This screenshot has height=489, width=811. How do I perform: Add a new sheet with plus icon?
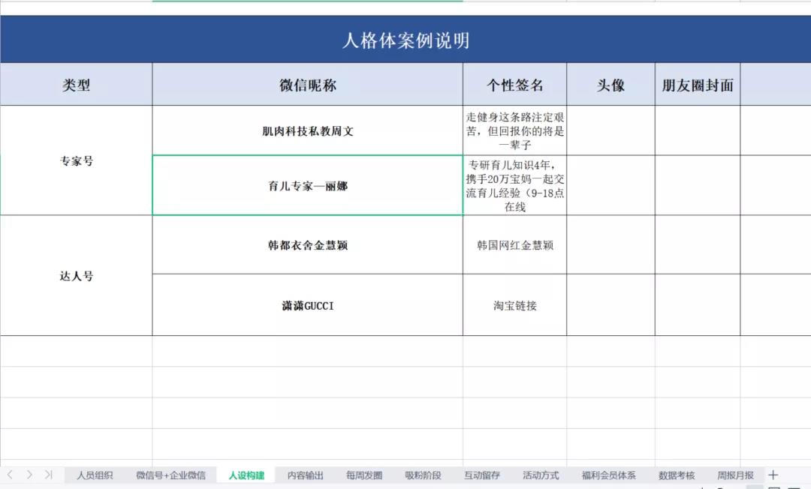[773, 475]
